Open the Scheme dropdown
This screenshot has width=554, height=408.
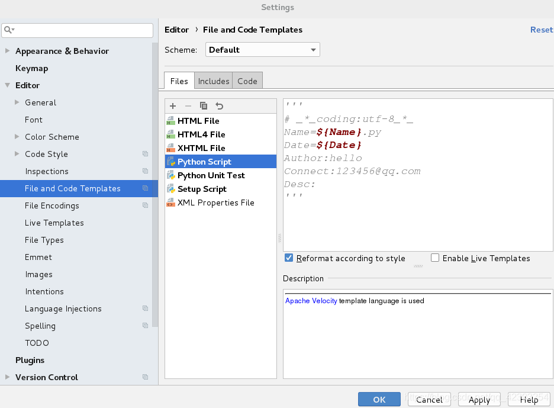tap(263, 50)
